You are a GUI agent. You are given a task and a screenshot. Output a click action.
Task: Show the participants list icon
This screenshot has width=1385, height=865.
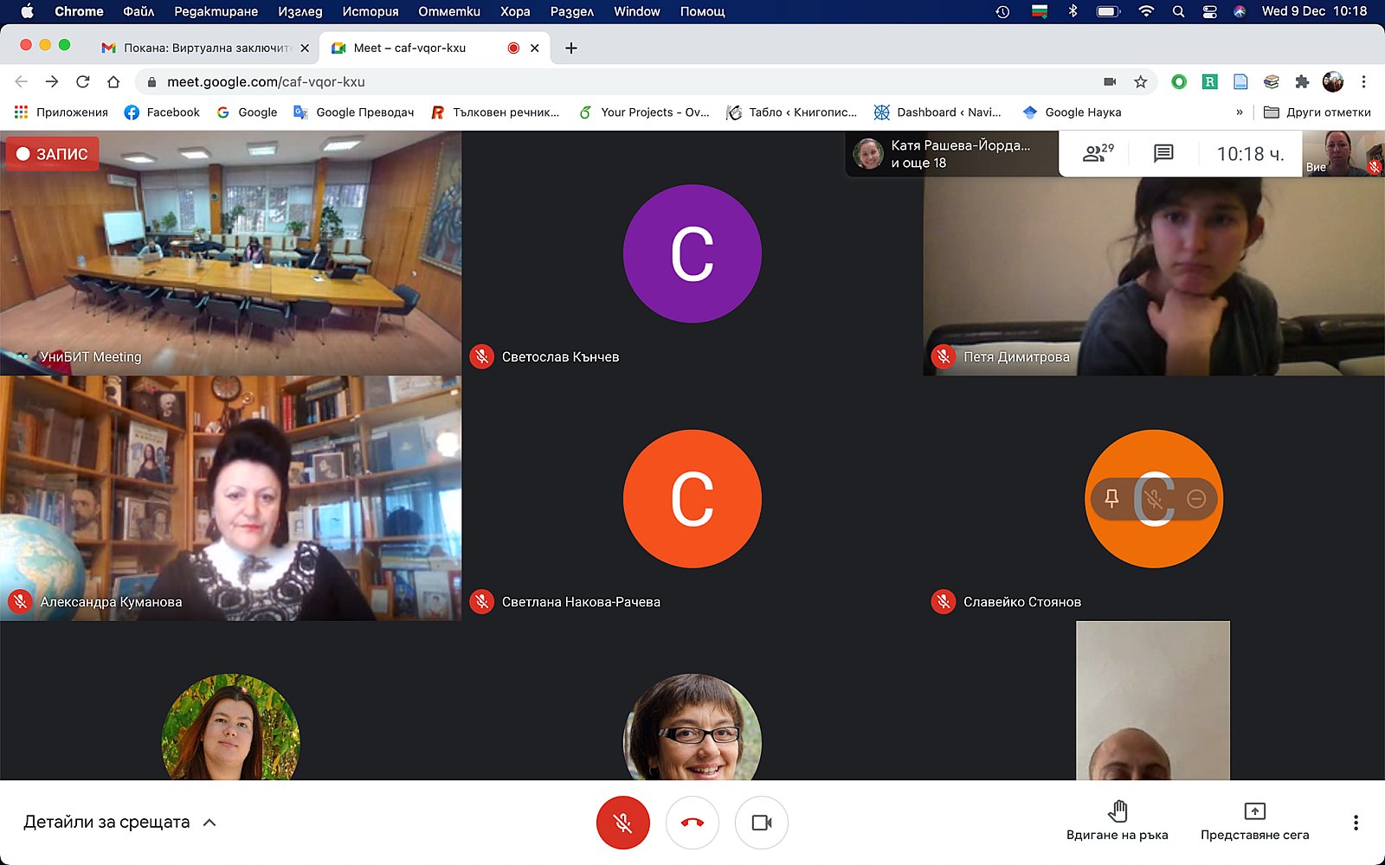1098,154
